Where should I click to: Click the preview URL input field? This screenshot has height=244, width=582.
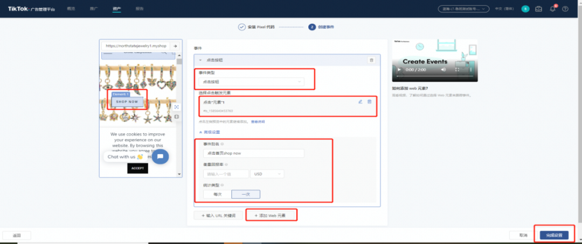(136, 46)
